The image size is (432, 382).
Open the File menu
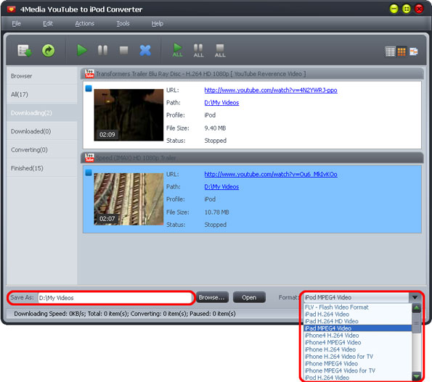click(x=16, y=24)
